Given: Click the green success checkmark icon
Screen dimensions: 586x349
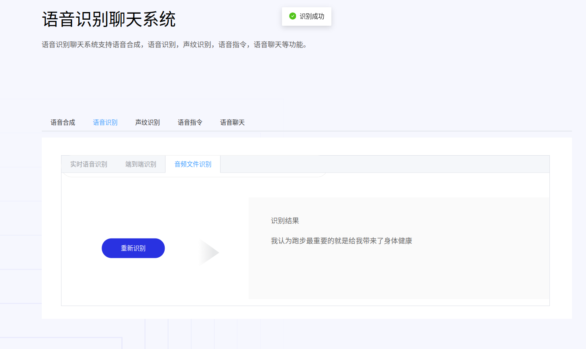Looking at the screenshot, I should (292, 16).
